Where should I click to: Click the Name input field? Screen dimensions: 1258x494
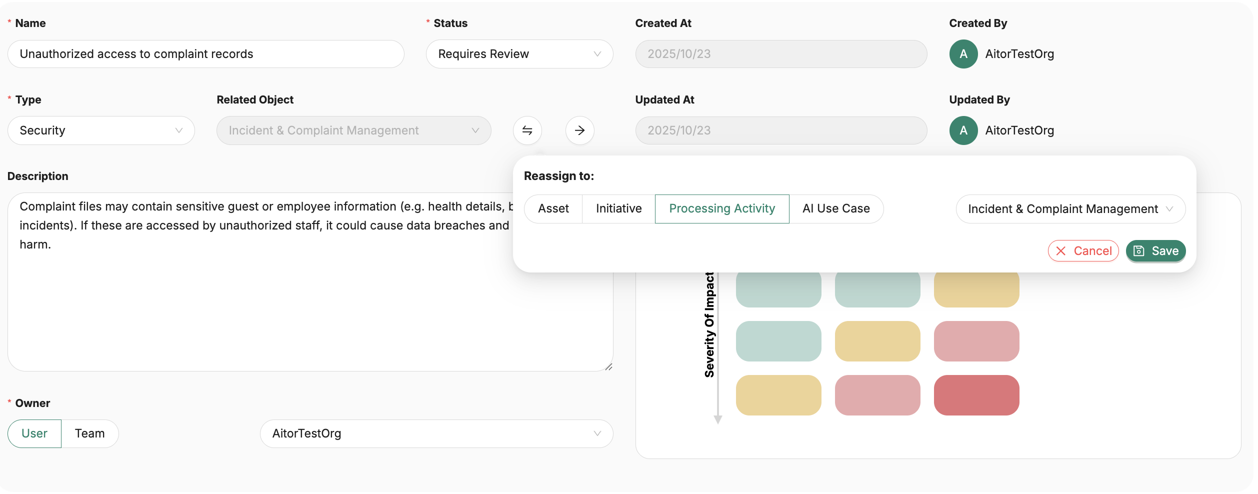click(x=205, y=54)
